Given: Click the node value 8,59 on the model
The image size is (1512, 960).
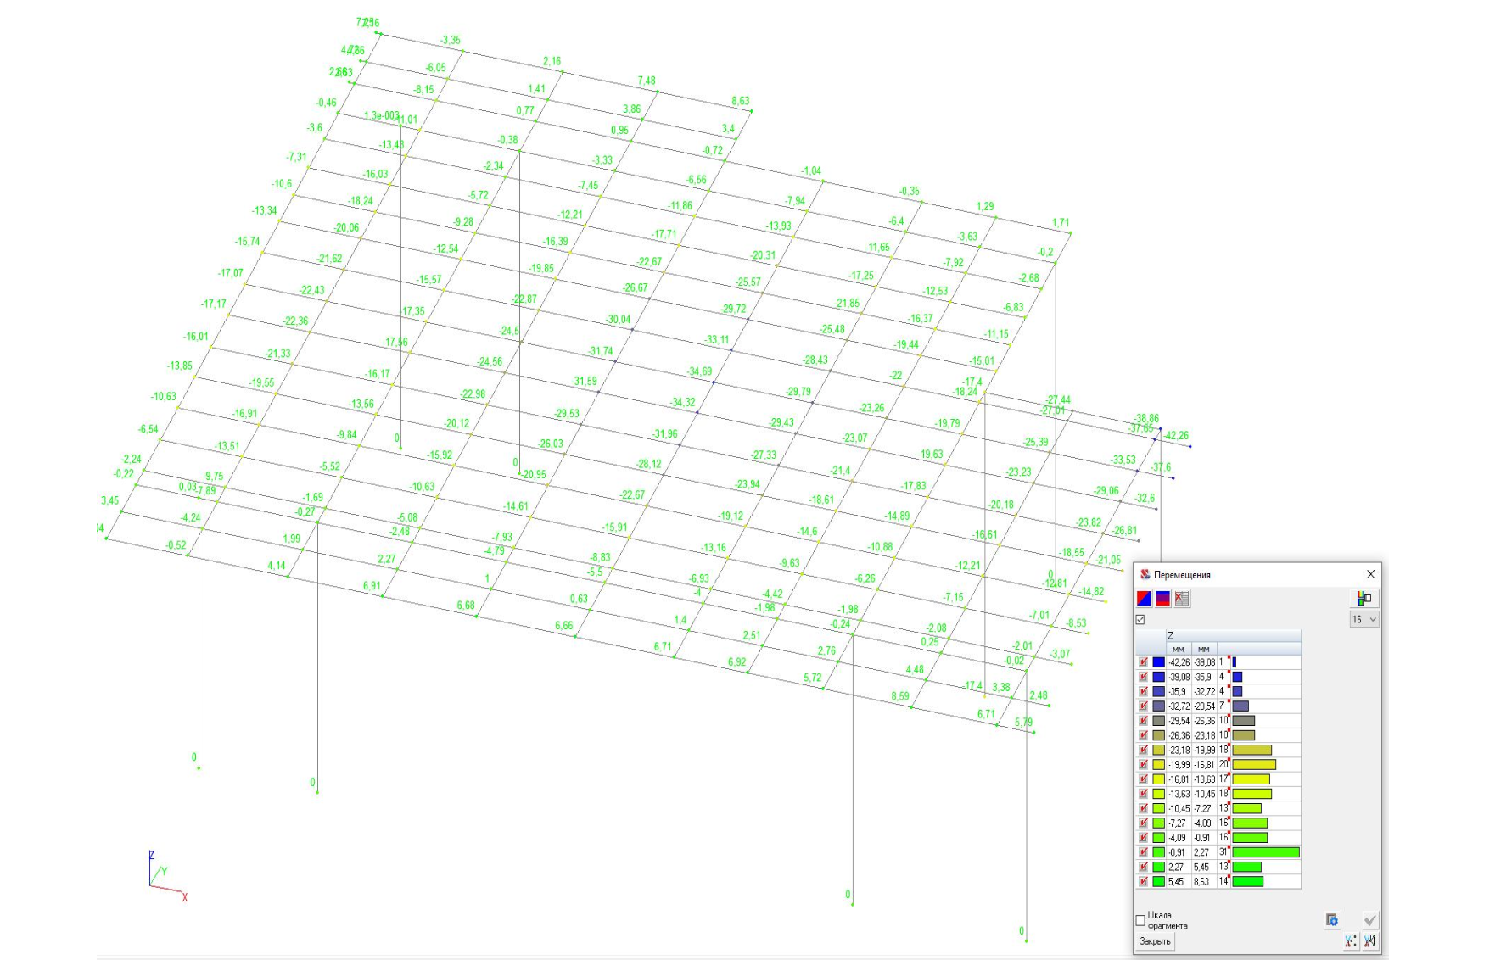Looking at the screenshot, I should pyautogui.click(x=899, y=696).
